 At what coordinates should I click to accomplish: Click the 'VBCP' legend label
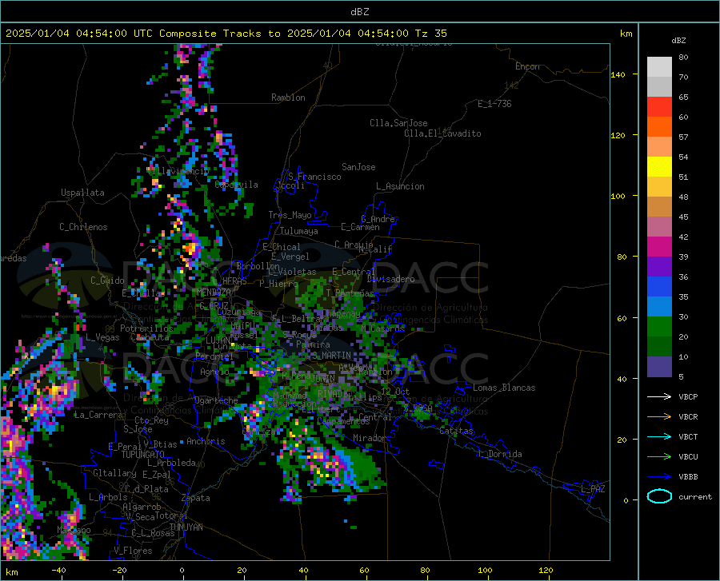(688, 396)
